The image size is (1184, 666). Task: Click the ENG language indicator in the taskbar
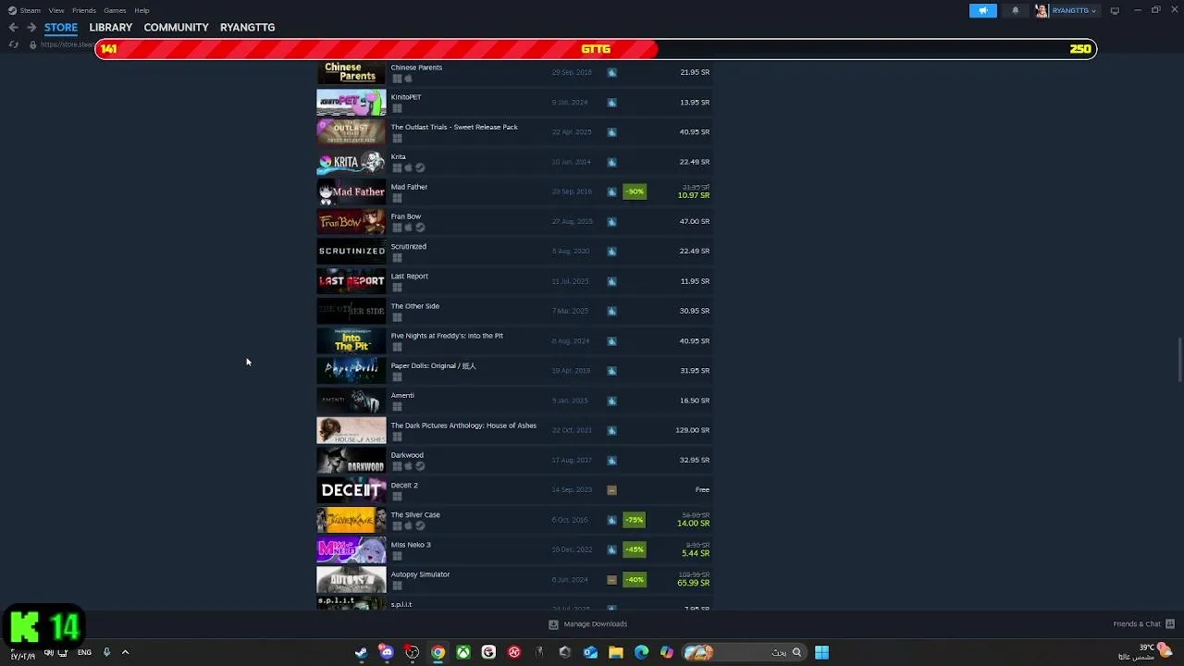pos(84,652)
